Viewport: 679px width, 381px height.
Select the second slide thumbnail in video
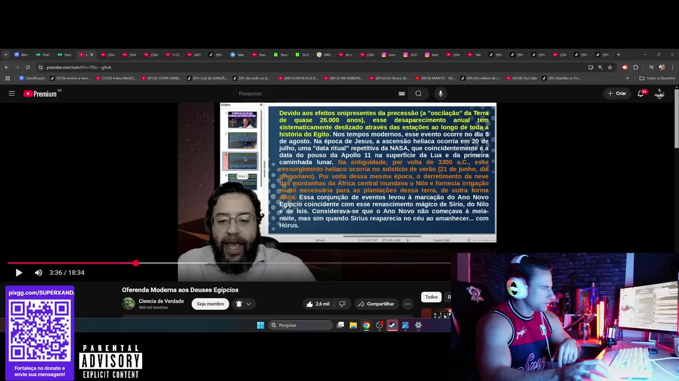pos(242,141)
